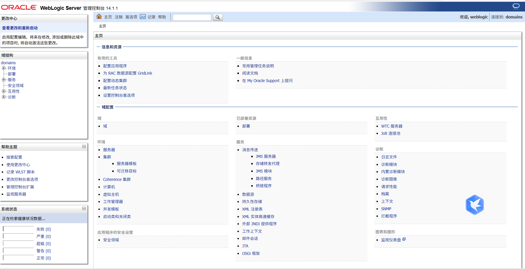Open 配置应用程序 link
This screenshot has width=525, height=269.
pyautogui.click(x=115, y=66)
